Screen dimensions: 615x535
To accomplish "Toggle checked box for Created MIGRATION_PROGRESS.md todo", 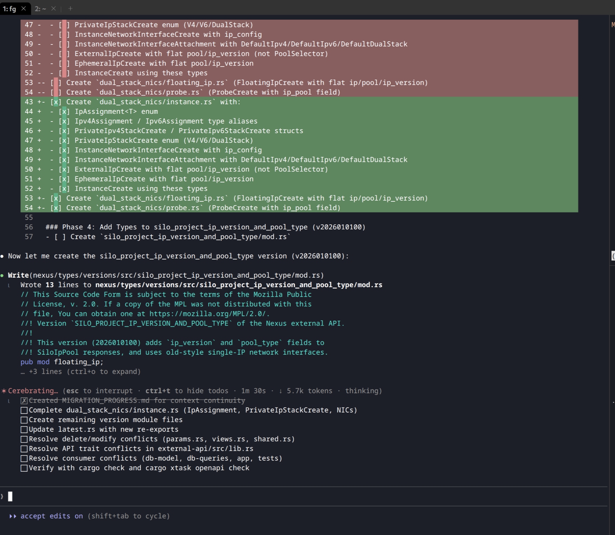I will coord(24,401).
